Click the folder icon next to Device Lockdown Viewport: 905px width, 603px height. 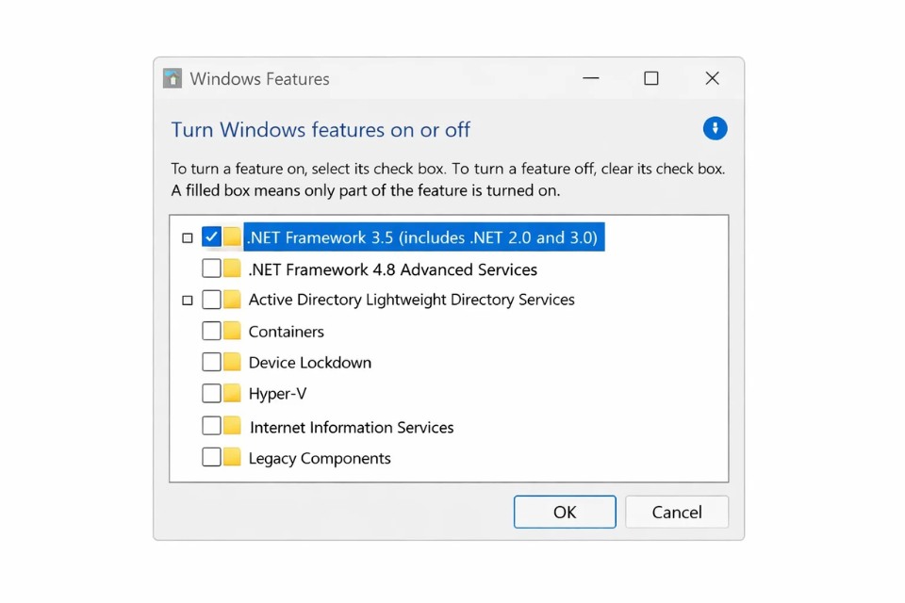click(230, 362)
